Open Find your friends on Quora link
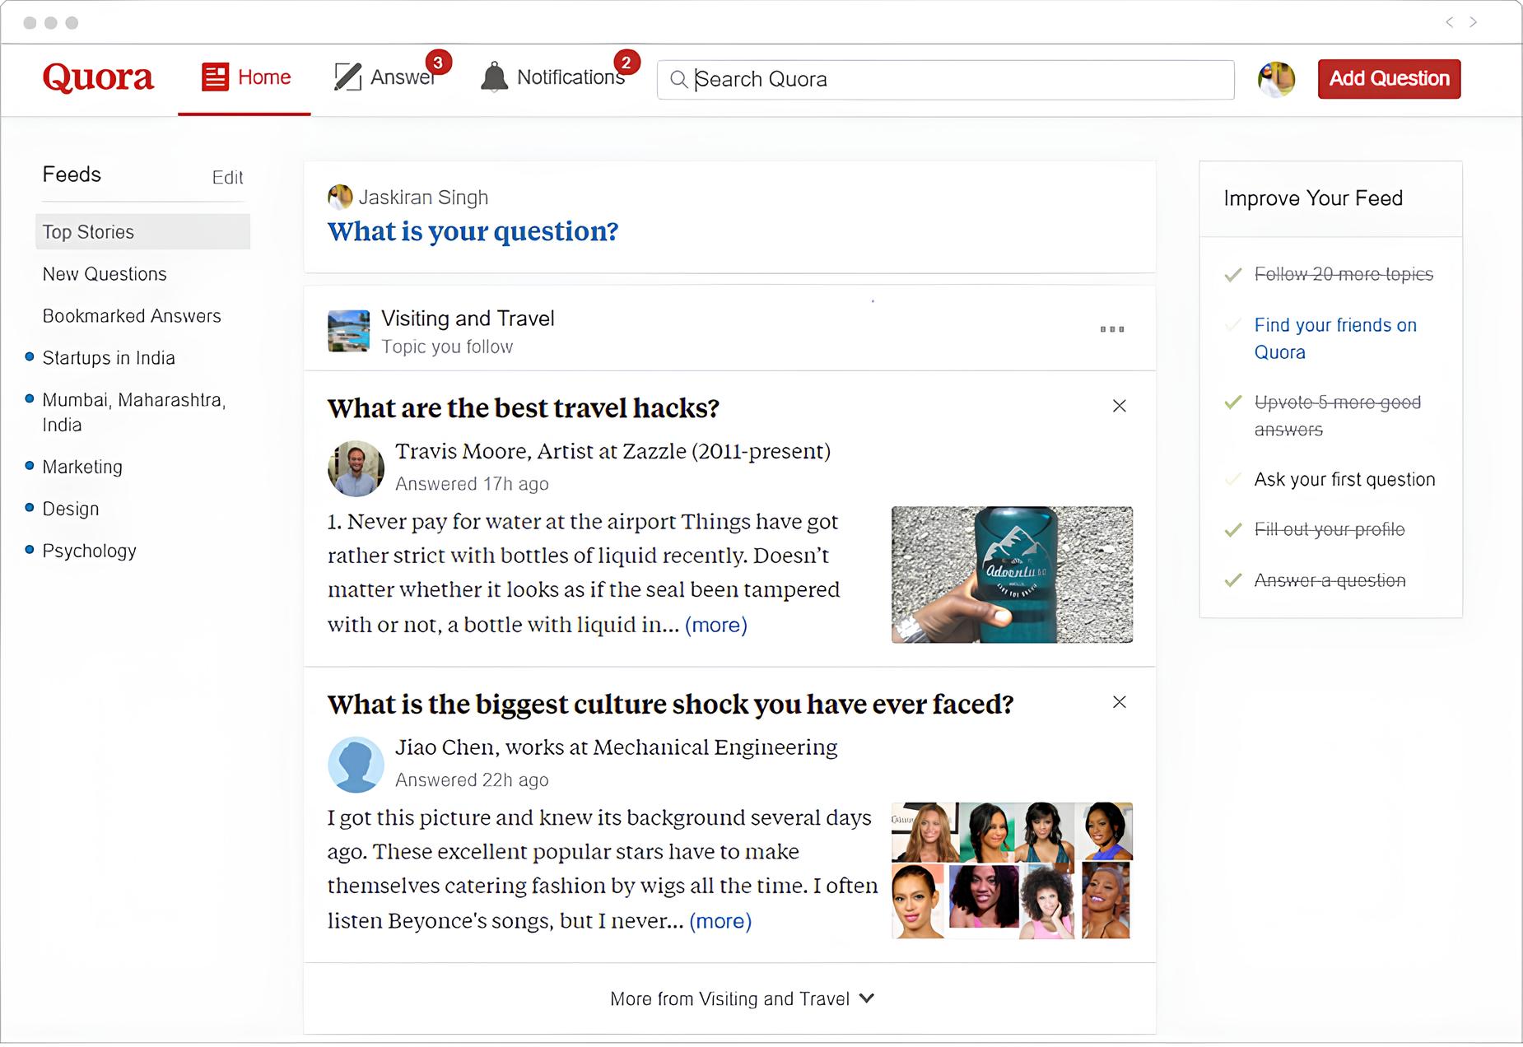 coord(1334,338)
